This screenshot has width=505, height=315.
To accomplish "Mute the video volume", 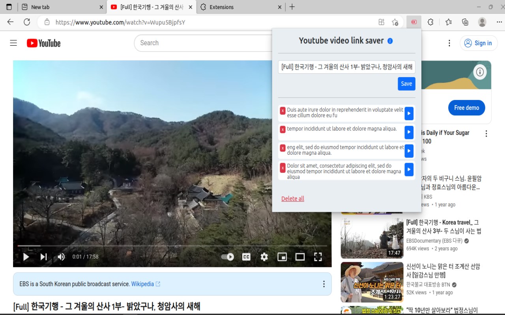I will (61, 257).
